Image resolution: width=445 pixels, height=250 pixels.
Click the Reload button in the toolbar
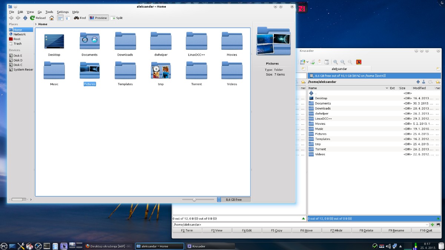[38, 18]
